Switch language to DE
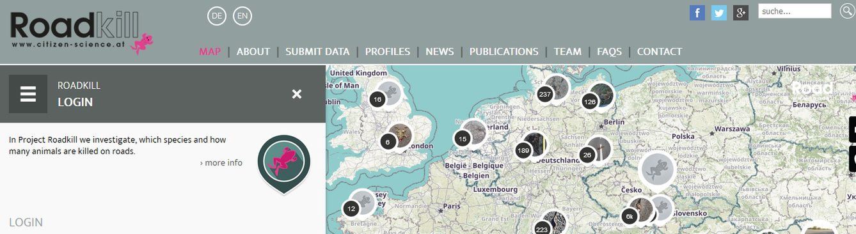Image resolution: width=856 pixels, height=234 pixels. (217, 16)
